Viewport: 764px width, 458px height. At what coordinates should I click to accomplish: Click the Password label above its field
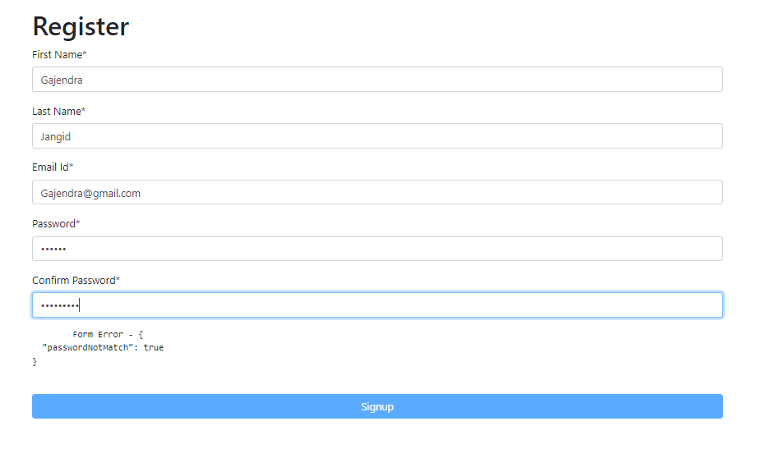53,224
